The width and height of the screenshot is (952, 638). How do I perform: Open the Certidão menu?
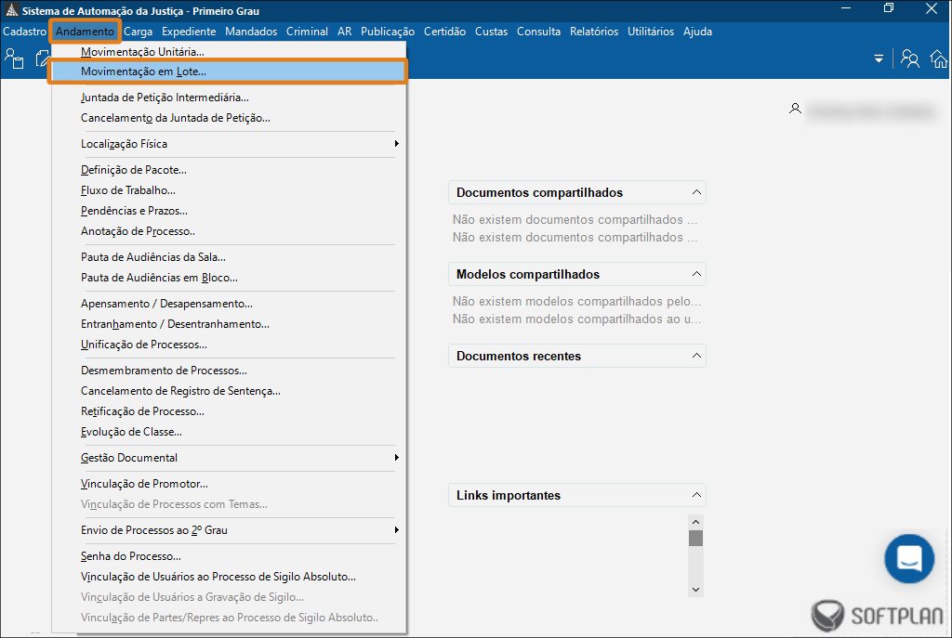[445, 32]
